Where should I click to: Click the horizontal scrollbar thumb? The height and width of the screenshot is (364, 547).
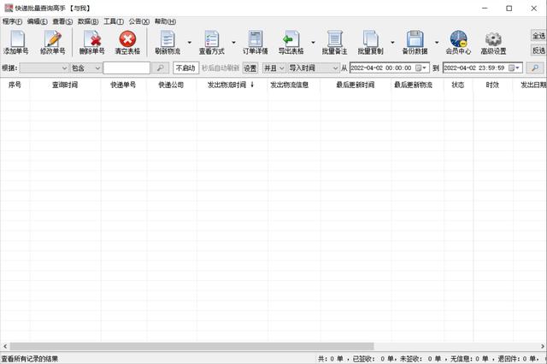pos(191,346)
